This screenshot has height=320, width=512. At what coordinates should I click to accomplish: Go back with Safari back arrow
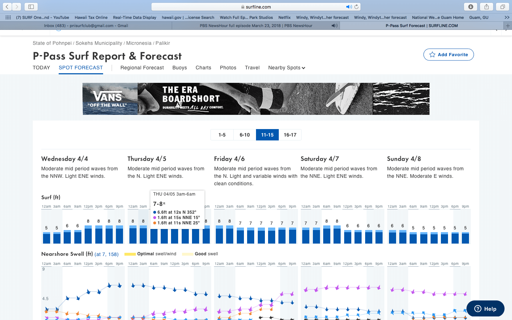(7, 7)
